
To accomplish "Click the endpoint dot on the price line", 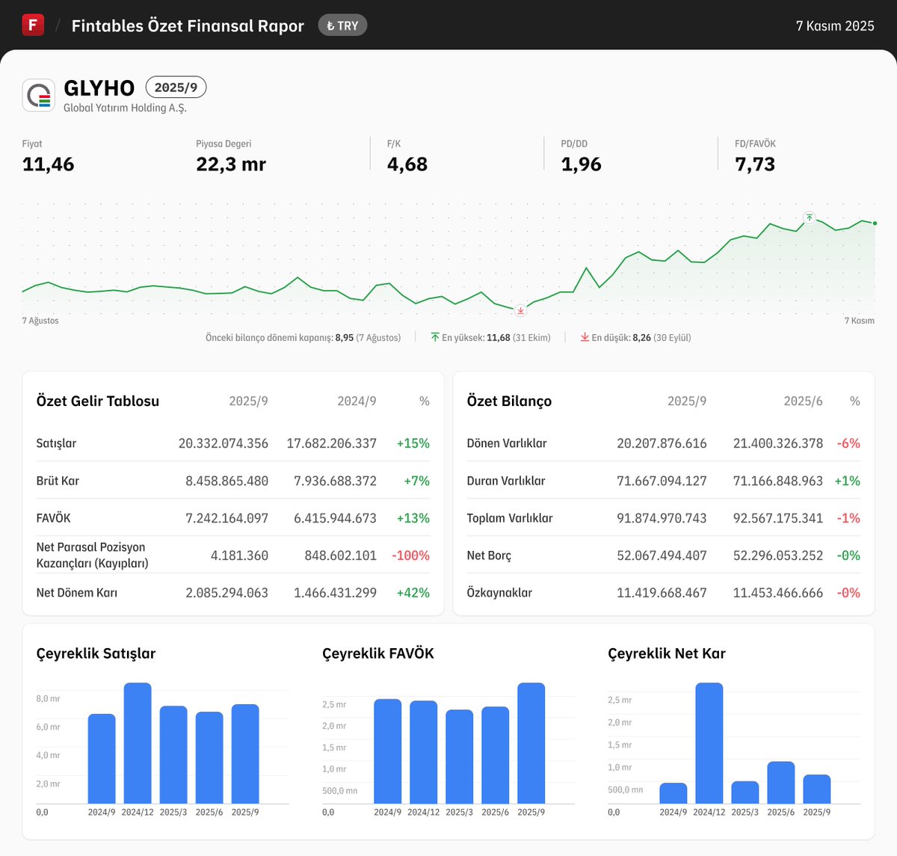I will tap(873, 221).
